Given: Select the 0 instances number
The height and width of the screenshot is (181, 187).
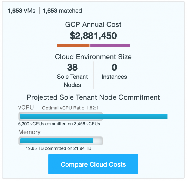Looking at the screenshot, I should tap(114, 67).
